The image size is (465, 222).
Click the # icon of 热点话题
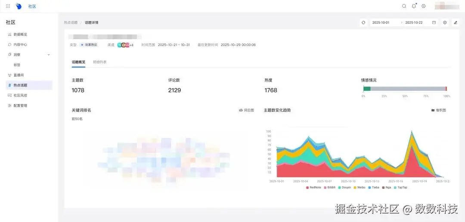(x=9, y=85)
